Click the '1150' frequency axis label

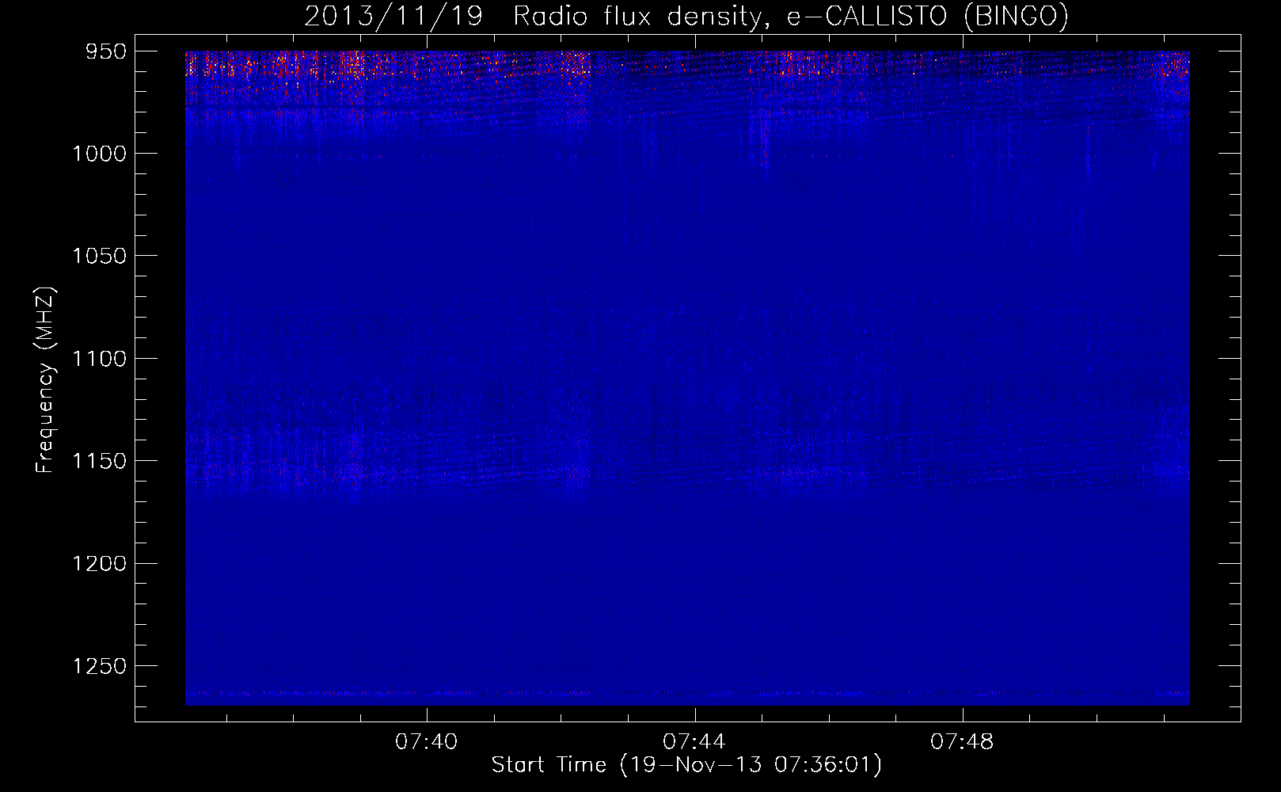click(99, 461)
